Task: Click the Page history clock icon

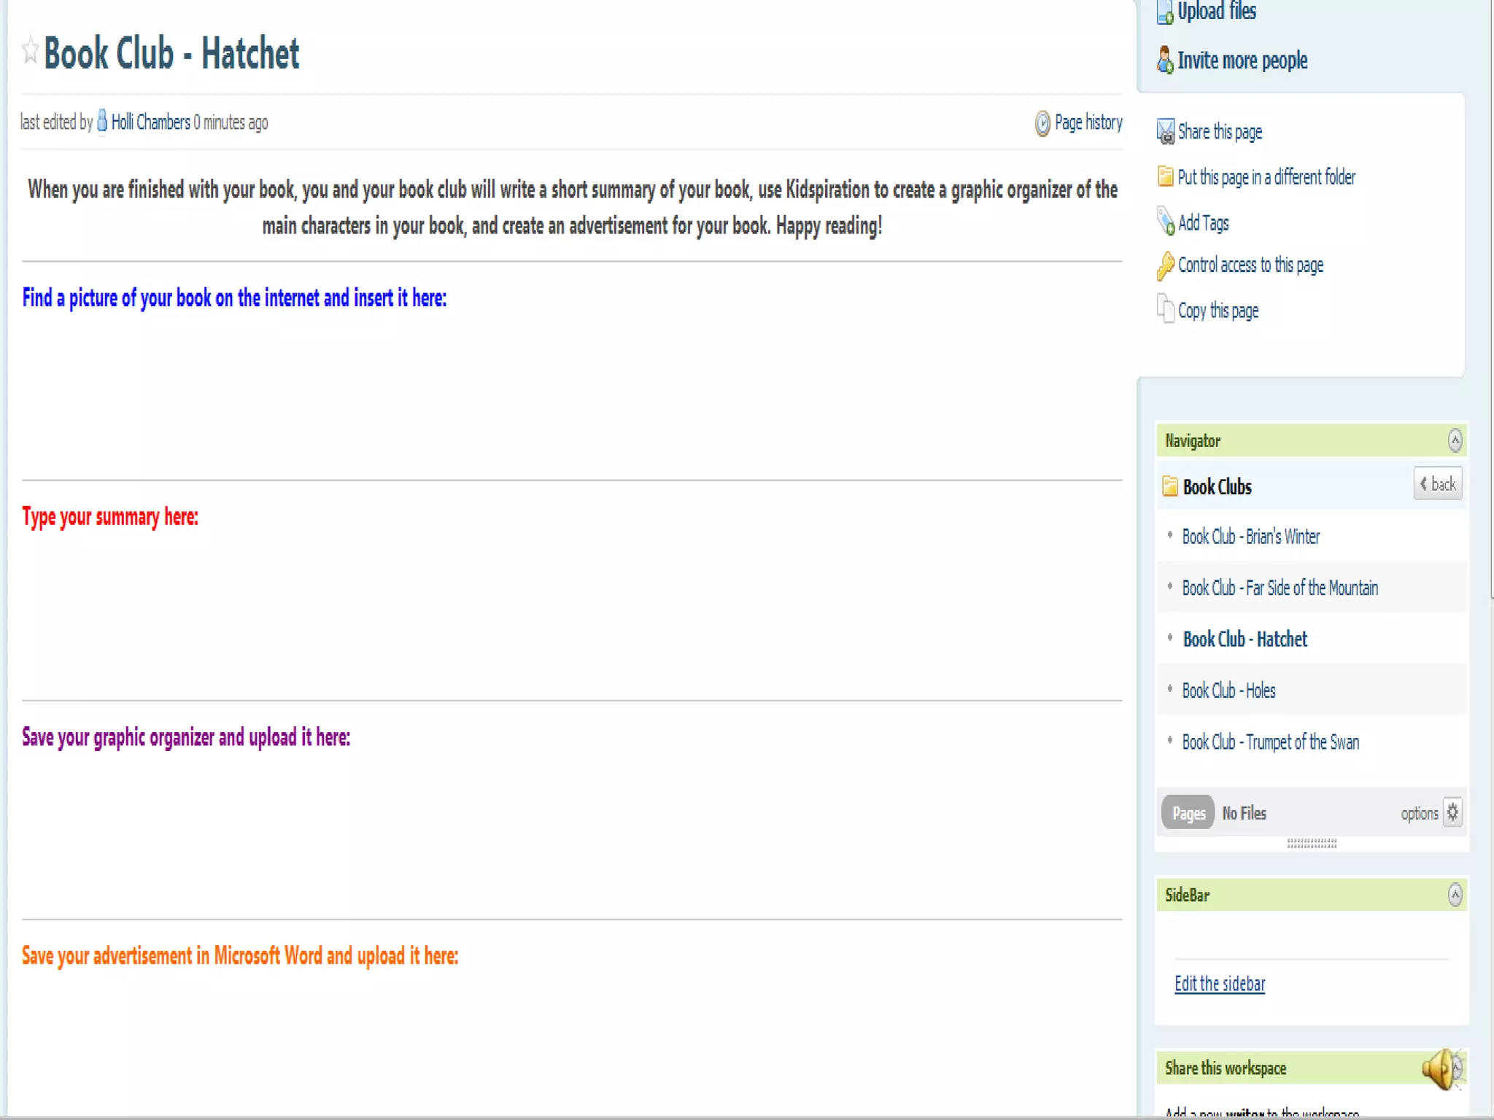Action: (1042, 123)
